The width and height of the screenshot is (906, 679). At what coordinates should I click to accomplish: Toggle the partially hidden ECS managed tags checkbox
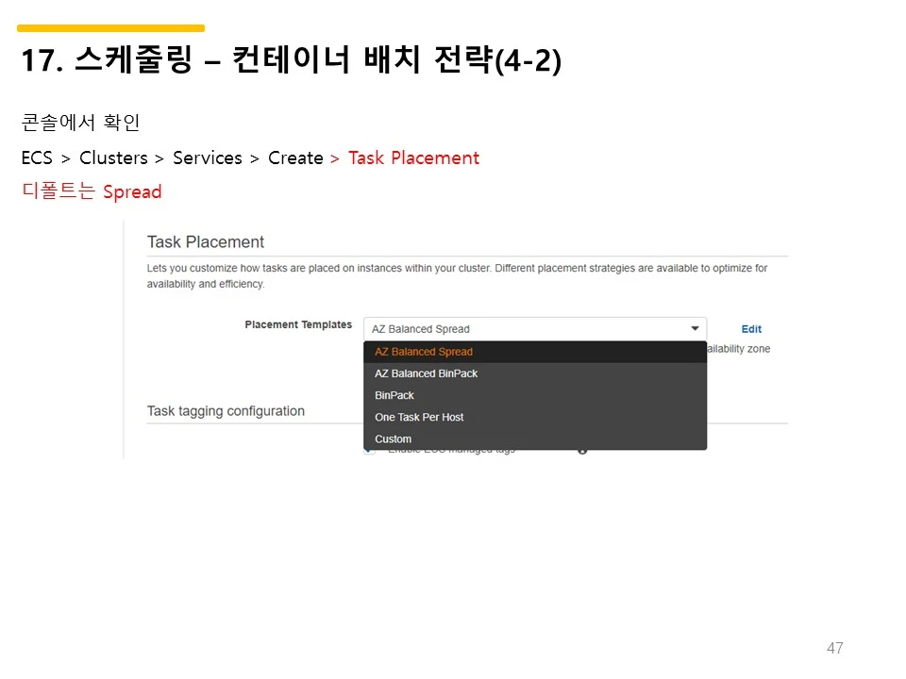(x=370, y=452)
